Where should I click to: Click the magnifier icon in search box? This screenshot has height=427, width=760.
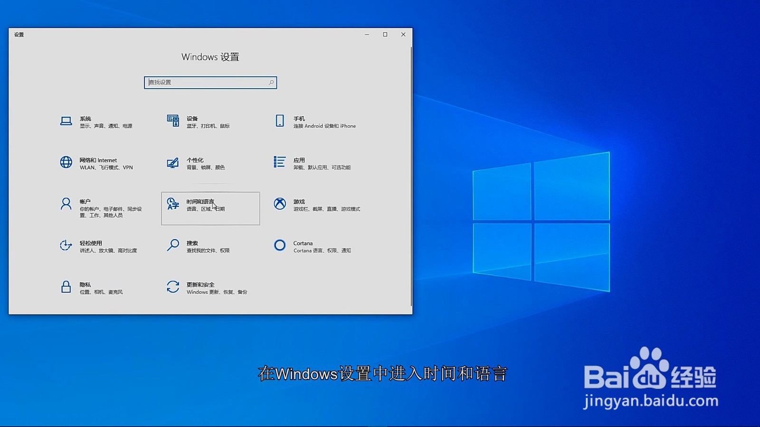point(271,83)
